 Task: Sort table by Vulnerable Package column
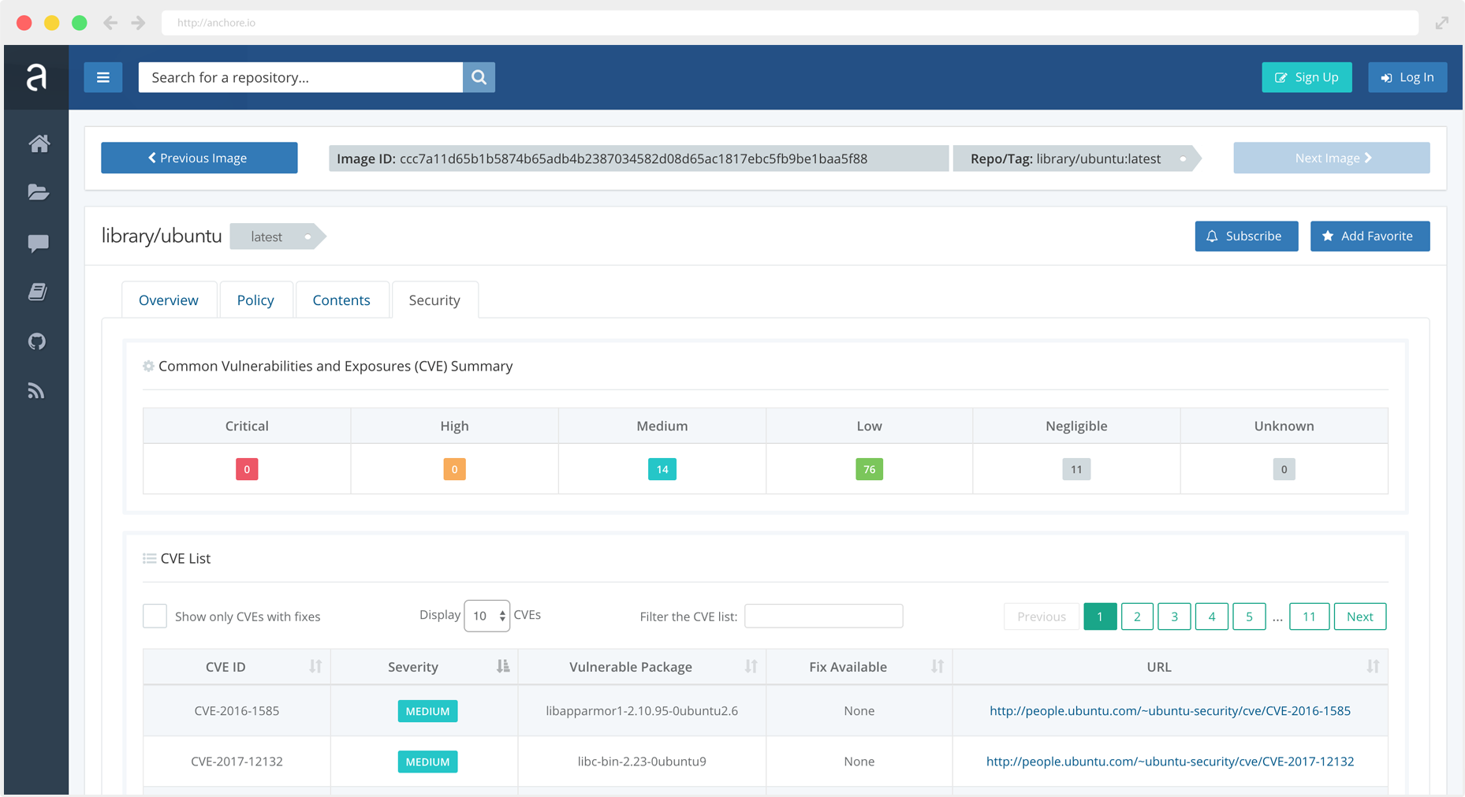click(x=751, y=666)
